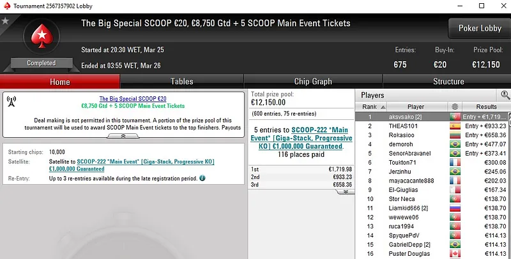Open the Chip Graph tab

coord(313,82)
